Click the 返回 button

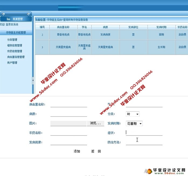(96, 151)
